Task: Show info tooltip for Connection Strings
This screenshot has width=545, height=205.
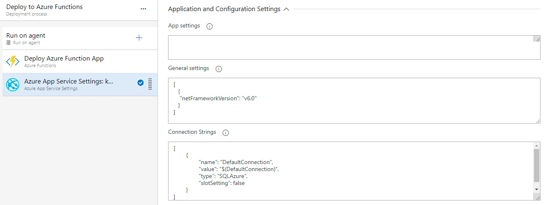Action: (x=226, y=133)
